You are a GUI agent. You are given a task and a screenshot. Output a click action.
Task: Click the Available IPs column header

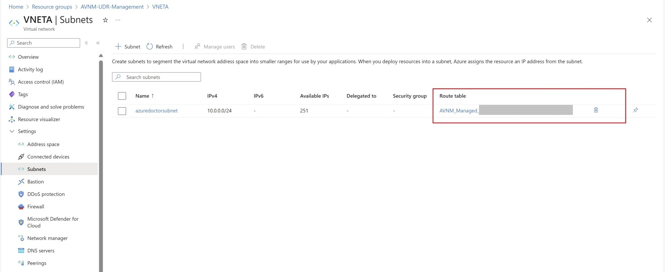tap(314, 96)
